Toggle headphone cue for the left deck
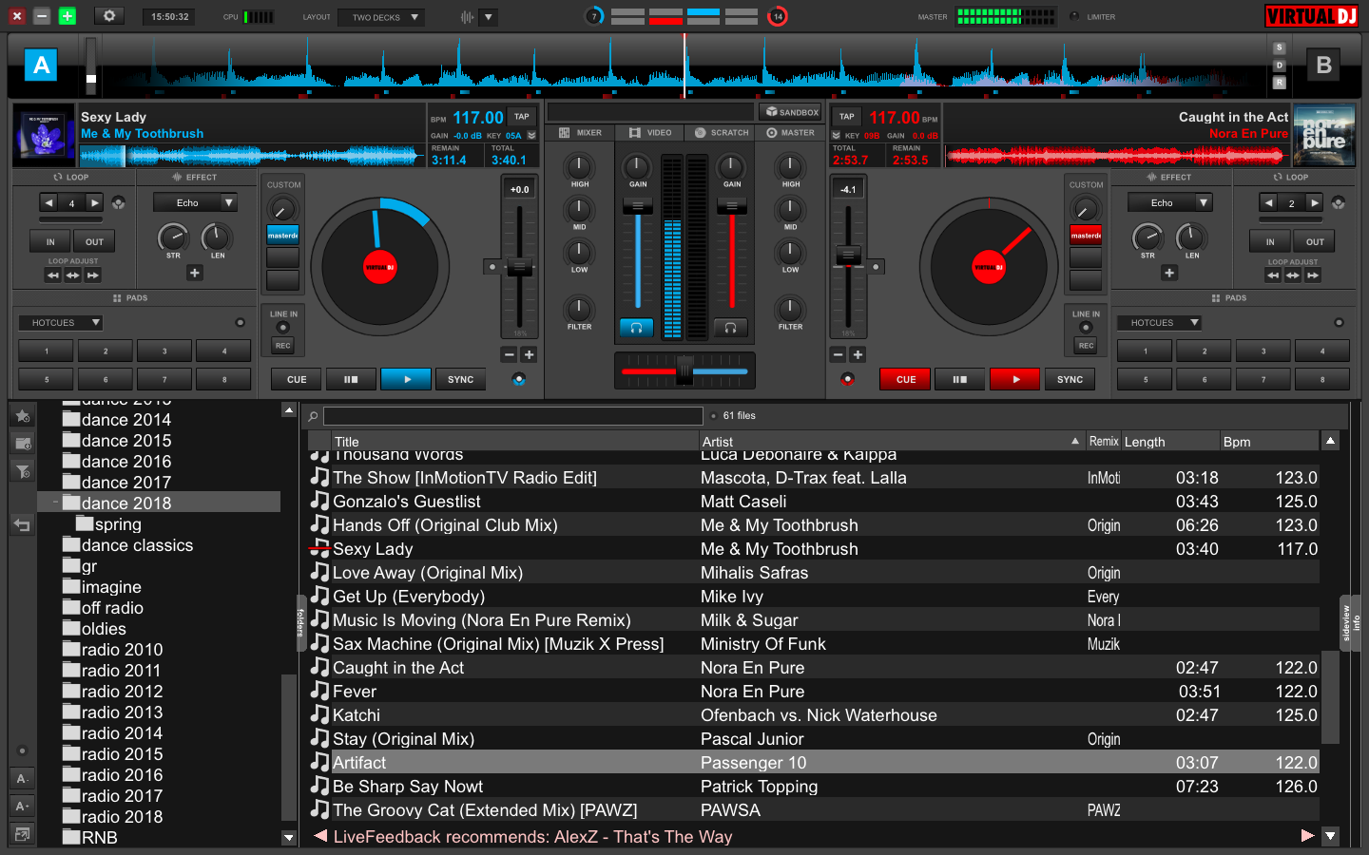The image size is (1369, 855). pos(636,328)
